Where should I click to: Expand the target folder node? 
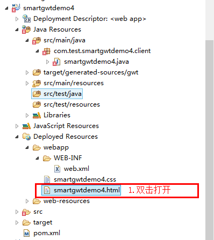click(x=17, y=222)
